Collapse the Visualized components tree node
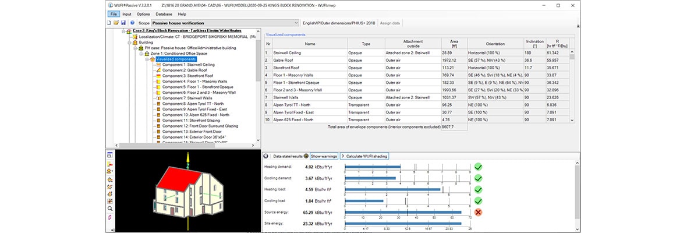The height and width of the screenshot is (233, 687). tap(146, 59)
